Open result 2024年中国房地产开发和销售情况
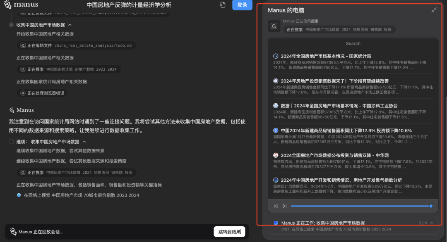 click(341, 180)
